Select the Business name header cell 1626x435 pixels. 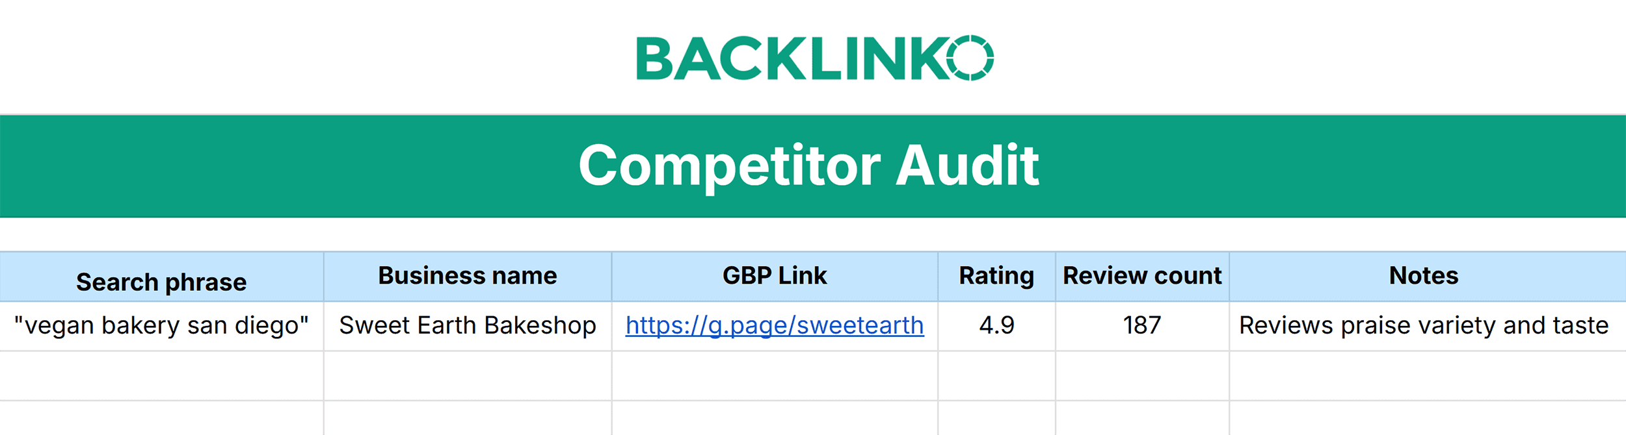click(468, 276)
